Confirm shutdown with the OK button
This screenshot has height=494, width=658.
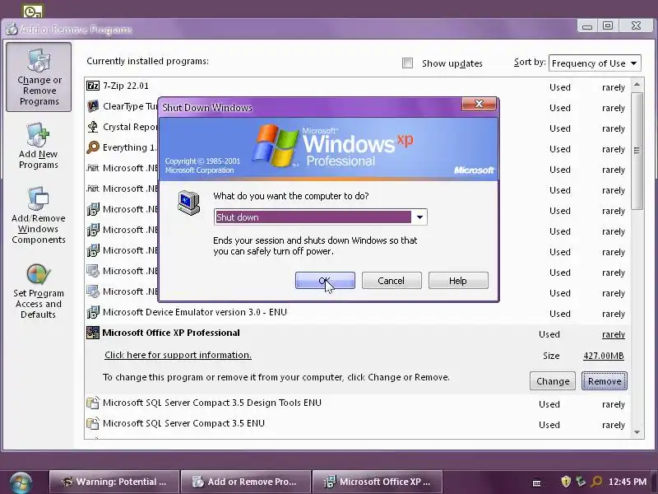[325, 281]
